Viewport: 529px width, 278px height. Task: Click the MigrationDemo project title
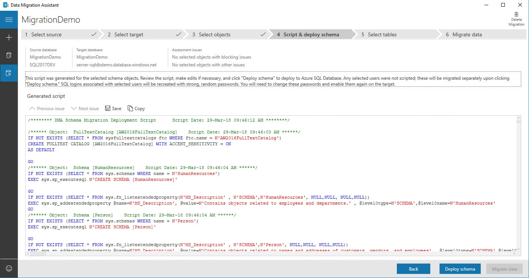(51, 20)
